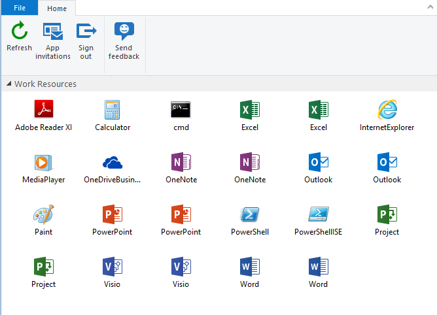Launch PowerShellISE
437x315 pixels.
point(319,220)
